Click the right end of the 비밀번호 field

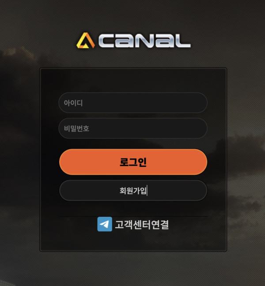coord(199,128)
